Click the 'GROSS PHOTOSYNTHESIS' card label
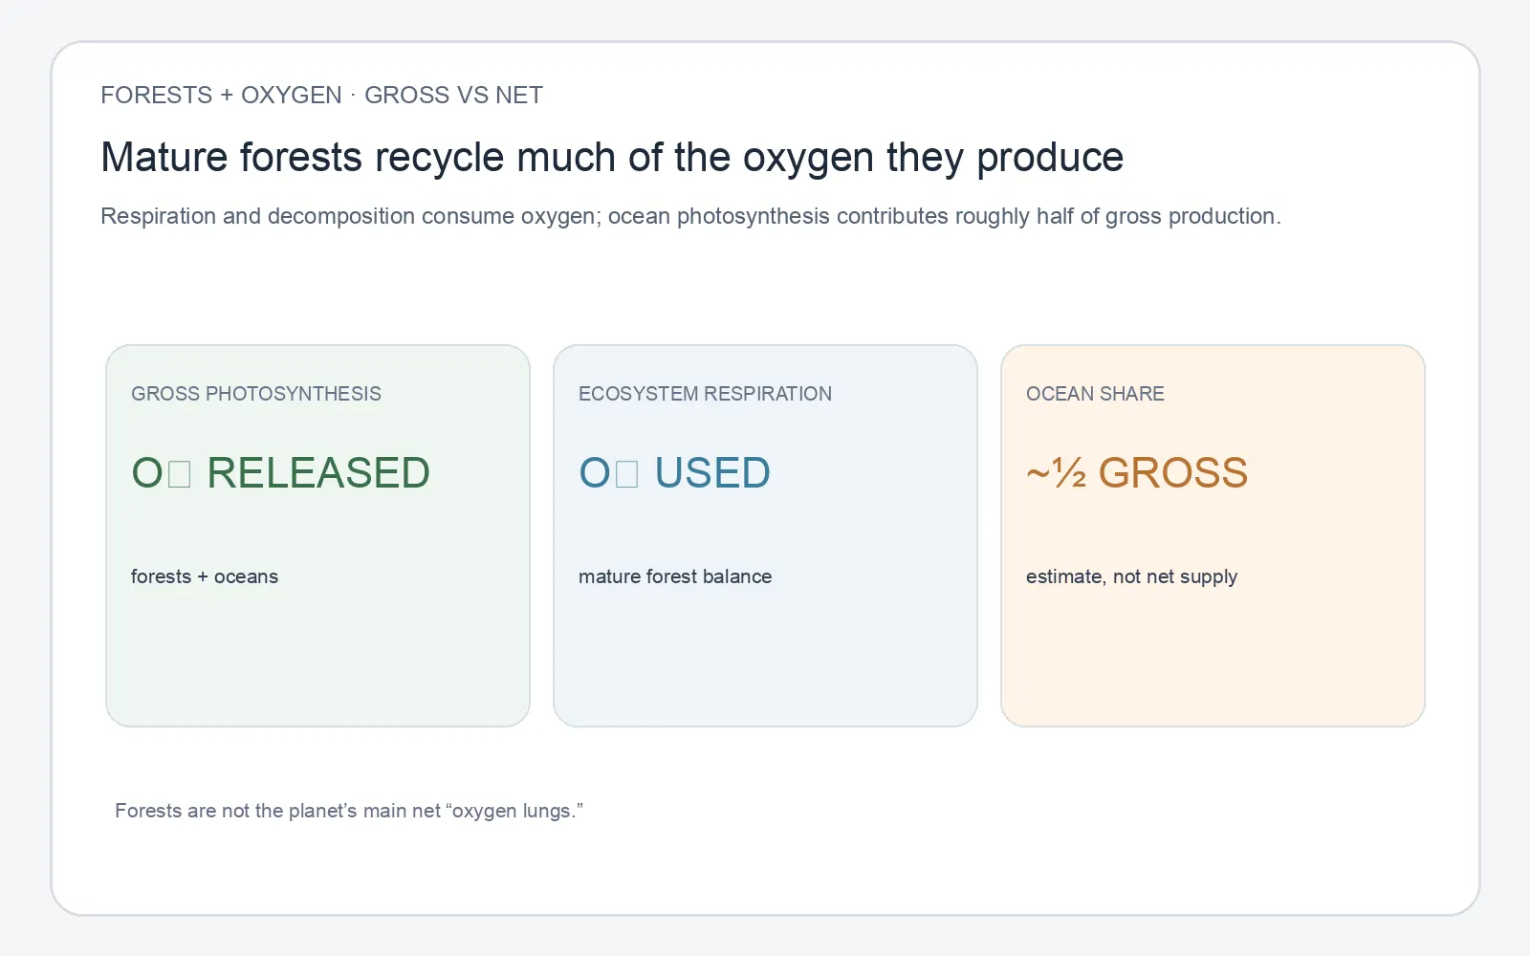The height and width of the screenshot is (956, 1530). pyautogui.click(x=256, y=394)
